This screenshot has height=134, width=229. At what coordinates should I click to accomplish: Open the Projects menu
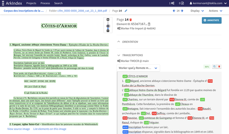point(31,3)
